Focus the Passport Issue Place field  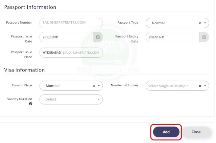click(71, 53)
